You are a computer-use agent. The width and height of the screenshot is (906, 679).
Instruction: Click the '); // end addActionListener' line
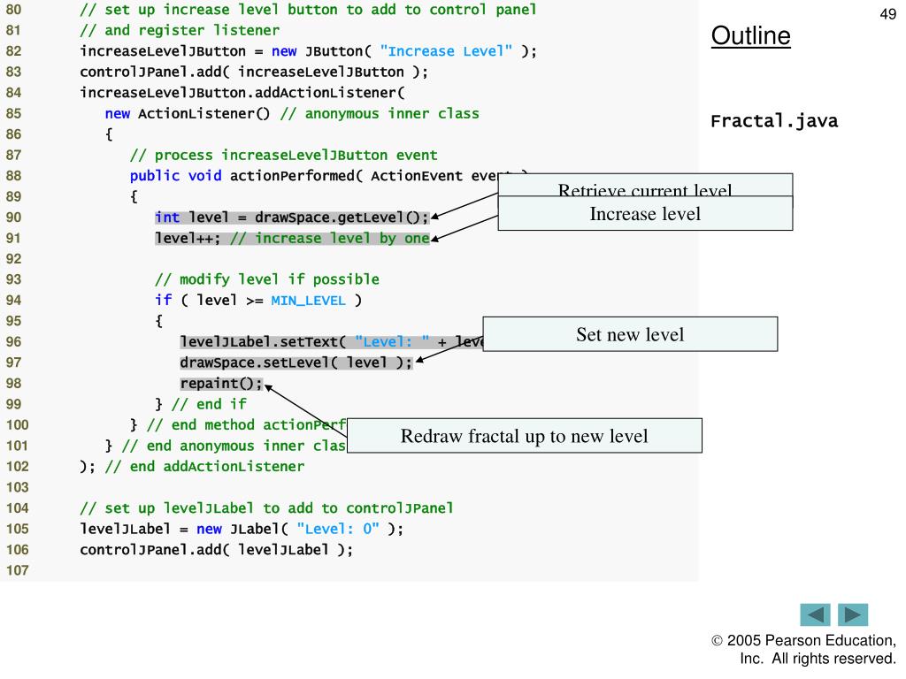click(x=192, y=467)
